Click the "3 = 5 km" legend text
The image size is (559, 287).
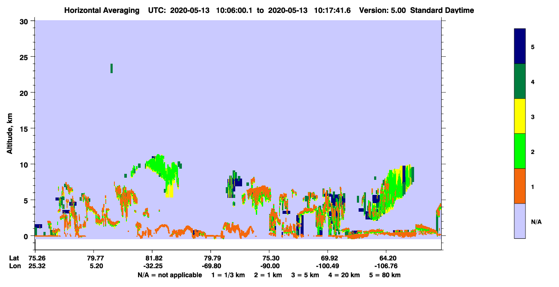pos(304,275)
